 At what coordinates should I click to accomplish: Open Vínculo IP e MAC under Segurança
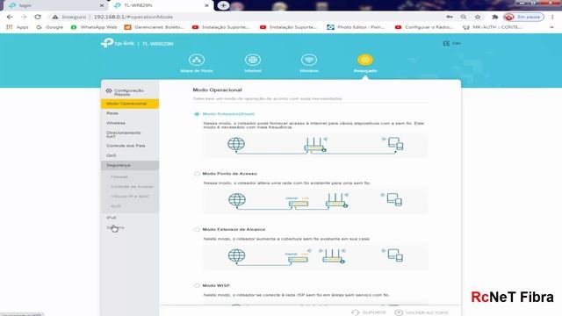click(130, 197)
